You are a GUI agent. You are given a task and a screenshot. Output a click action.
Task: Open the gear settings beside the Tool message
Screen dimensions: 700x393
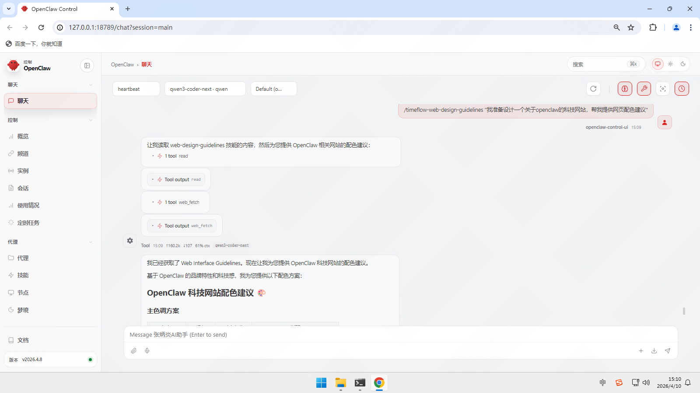(x=129, y=241)
